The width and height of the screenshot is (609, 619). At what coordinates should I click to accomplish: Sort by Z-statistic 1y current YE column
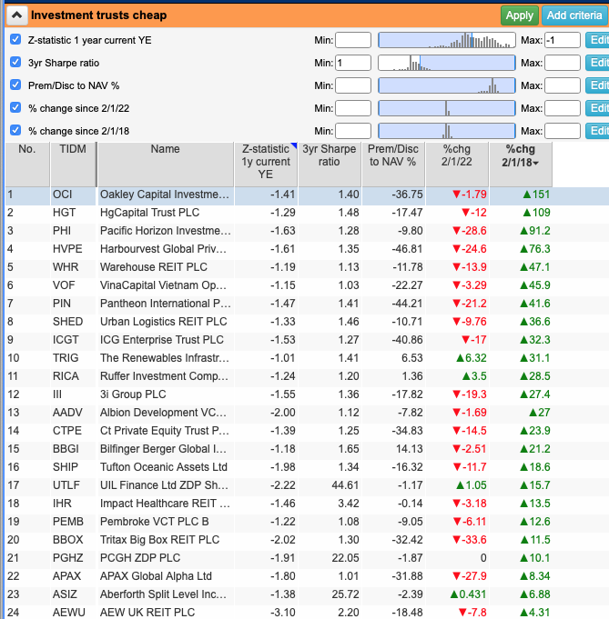(x=266, y=165)
